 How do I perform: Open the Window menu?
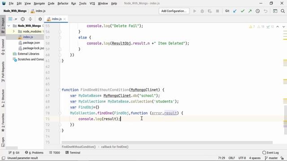[x=103, y=4]
